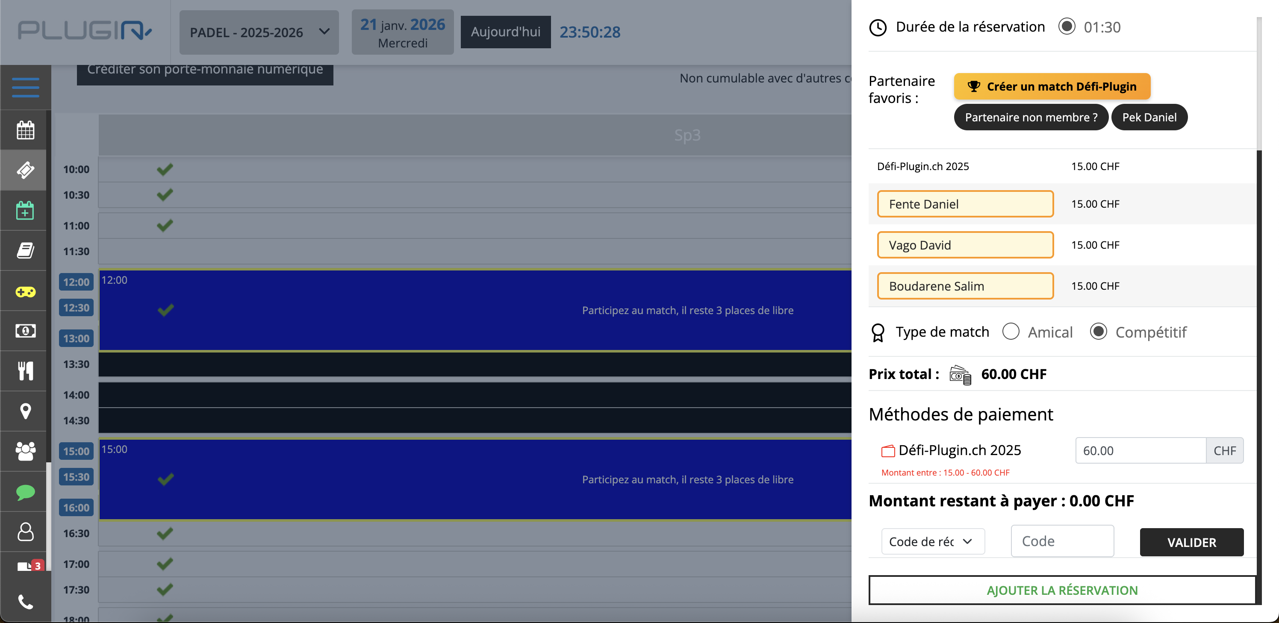Select the Compétitif match type

pyautogui.click(x=1098, y=332)
